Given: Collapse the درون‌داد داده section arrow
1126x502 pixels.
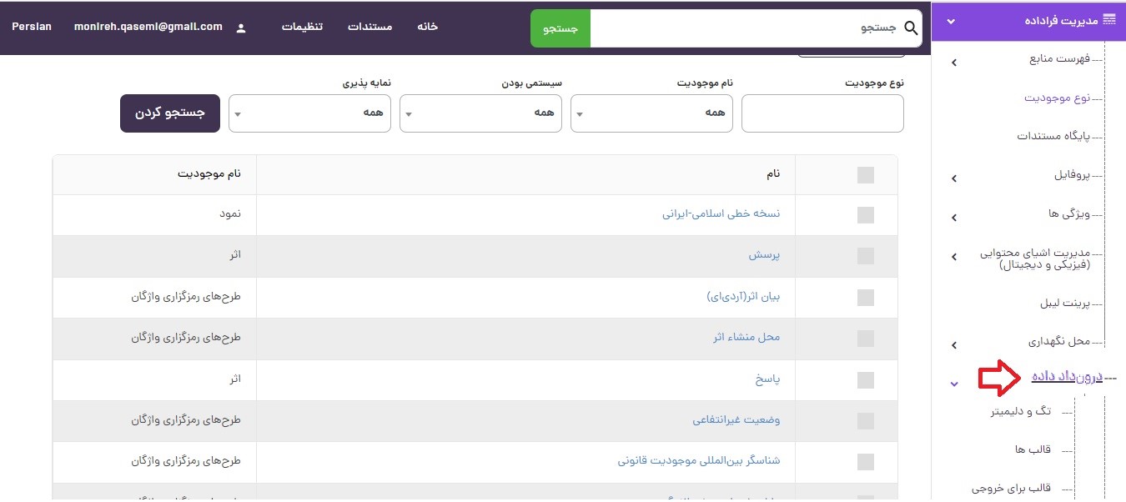Looking at the screenshot, I should point(954,384).
